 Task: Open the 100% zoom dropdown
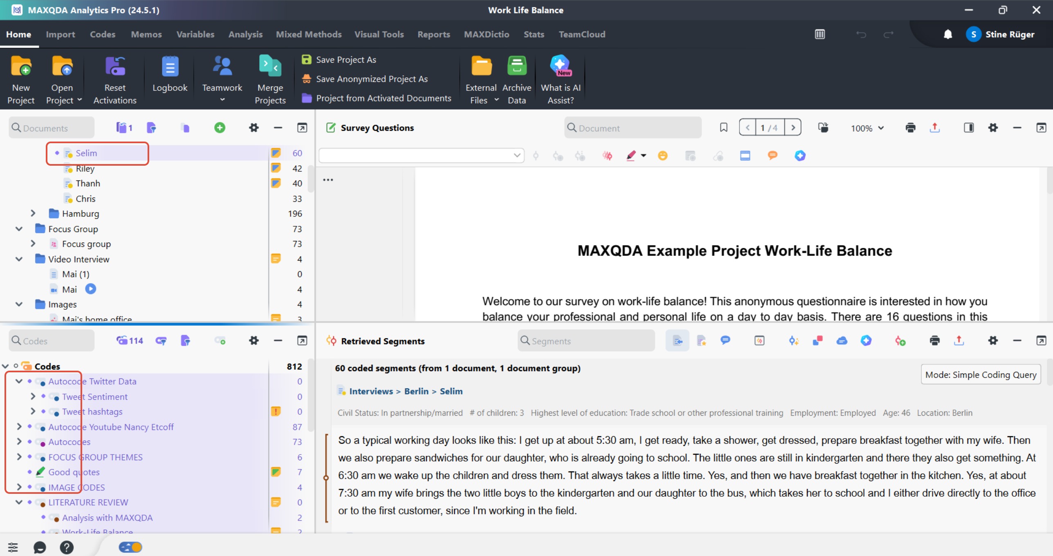(867, 128)
